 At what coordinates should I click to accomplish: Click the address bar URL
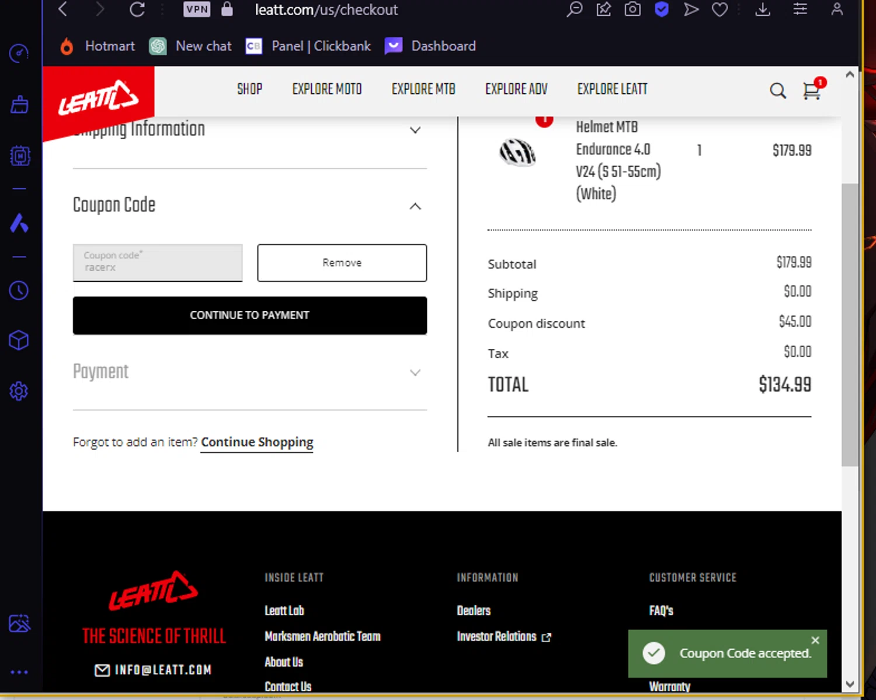(x=326, y=9)
